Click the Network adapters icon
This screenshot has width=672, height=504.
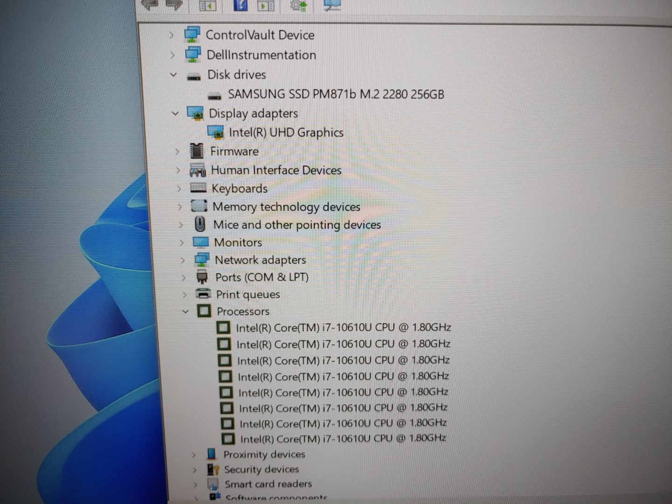click(202, 260)
